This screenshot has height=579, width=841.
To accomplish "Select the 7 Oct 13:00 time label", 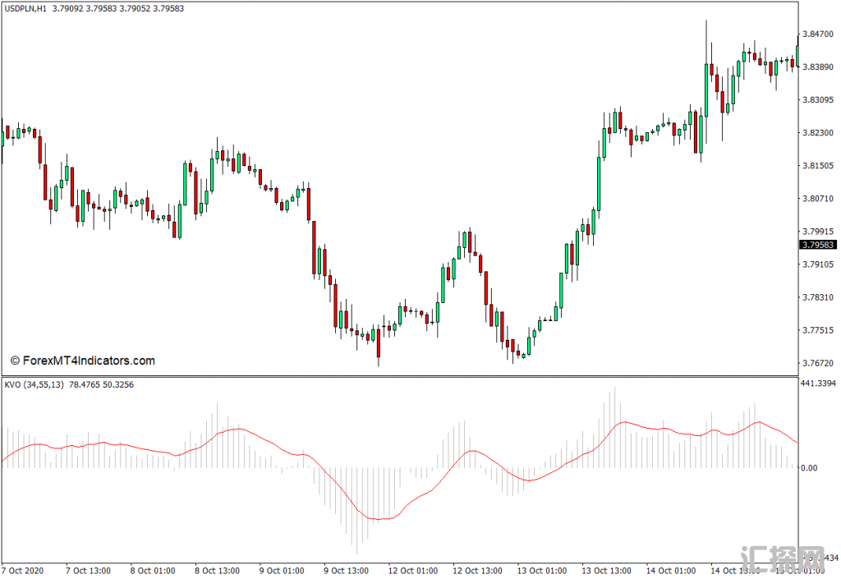I will 88,571.
